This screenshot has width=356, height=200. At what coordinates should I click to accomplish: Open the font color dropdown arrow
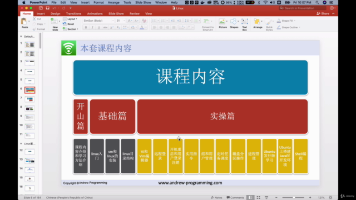(x=146, y=27)
